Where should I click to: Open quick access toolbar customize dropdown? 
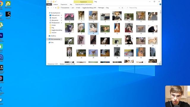[56, 2]
